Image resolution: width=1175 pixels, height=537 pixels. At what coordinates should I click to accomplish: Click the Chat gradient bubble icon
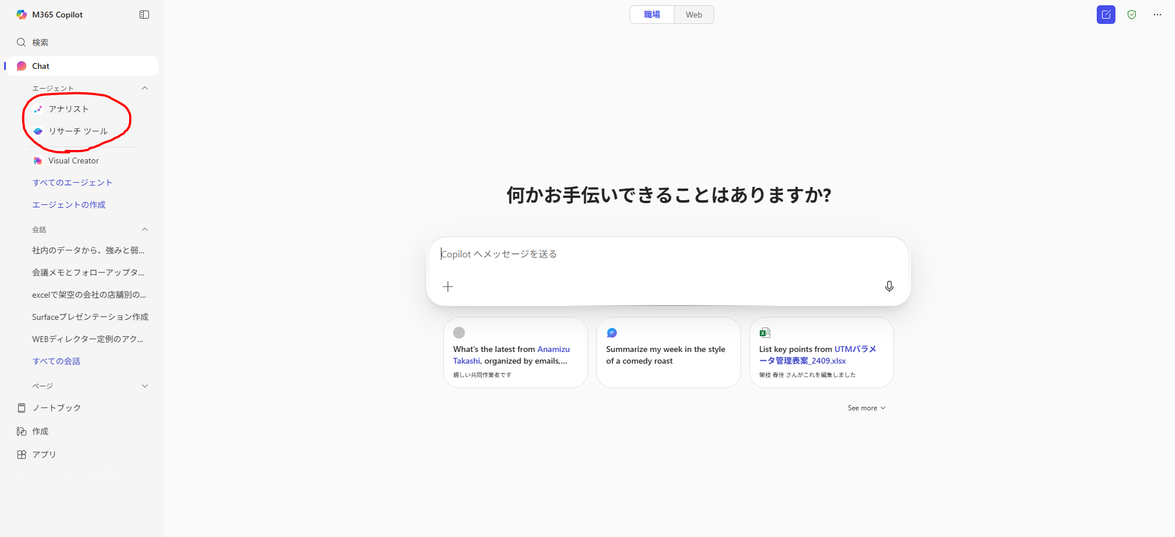click(22, 66)
